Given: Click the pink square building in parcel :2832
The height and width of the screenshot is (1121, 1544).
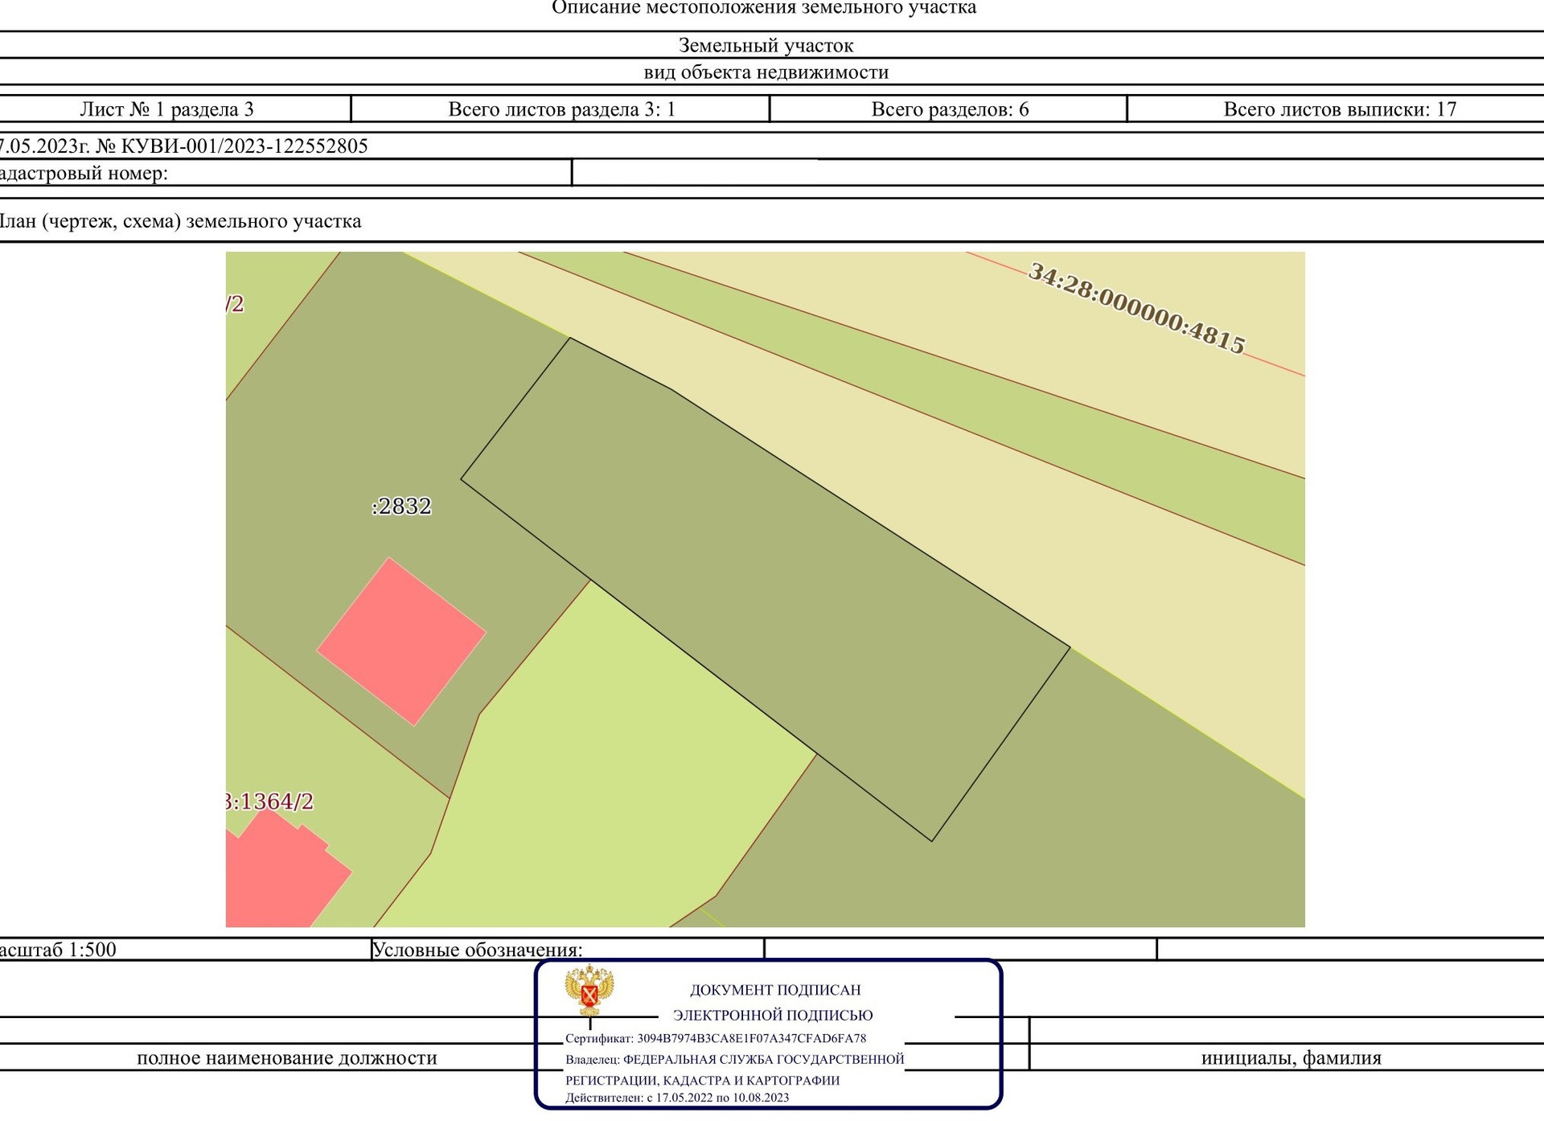Looking at the screenshot, I should (401, 642).
